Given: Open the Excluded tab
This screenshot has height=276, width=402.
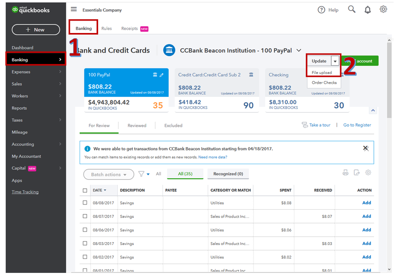Looking at the screenshot, I should [x=173, y=126].
